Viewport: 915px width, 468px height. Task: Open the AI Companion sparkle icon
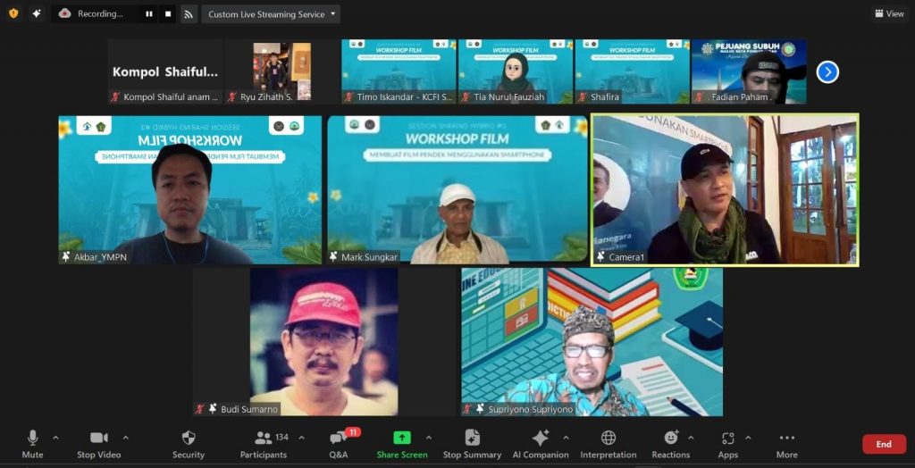click(540, 438)
